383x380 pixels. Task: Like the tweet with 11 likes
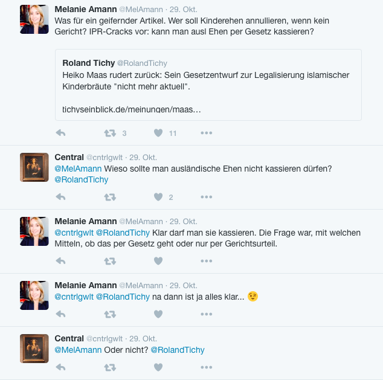click(x=158, y=133)
